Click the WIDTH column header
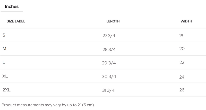 [186, 21]
